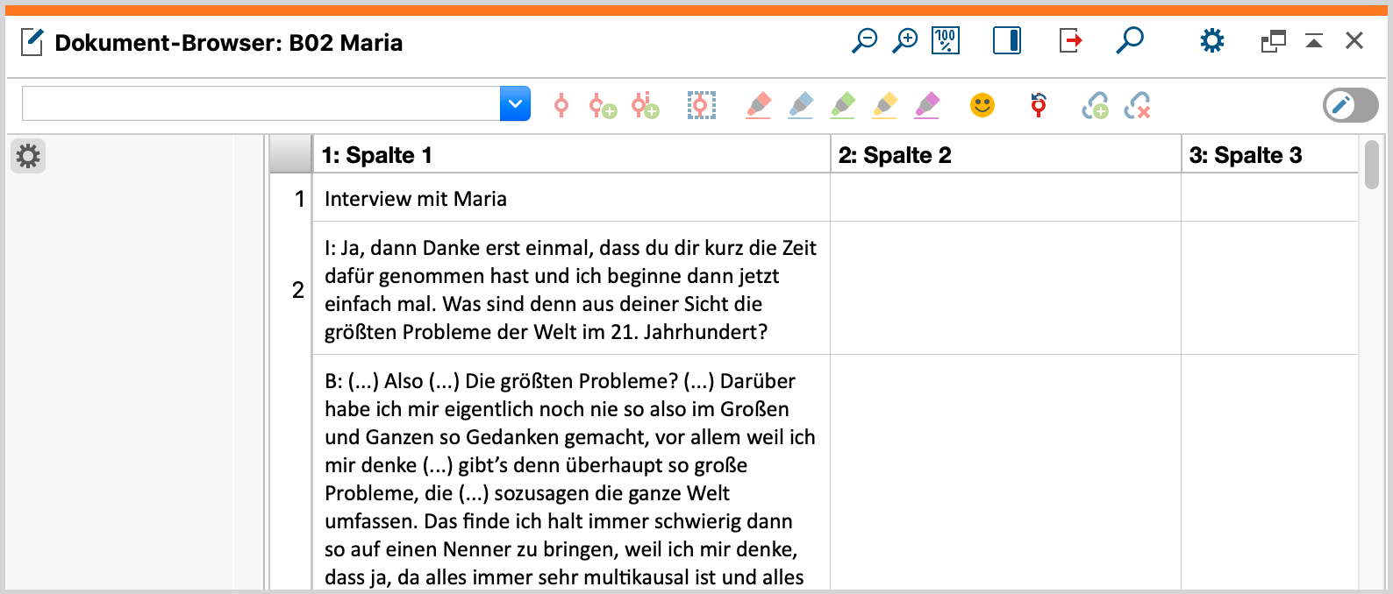Screen dimensions: 1393x594
Task: Click inside the code selection combo box
Action: coord(261,104)
